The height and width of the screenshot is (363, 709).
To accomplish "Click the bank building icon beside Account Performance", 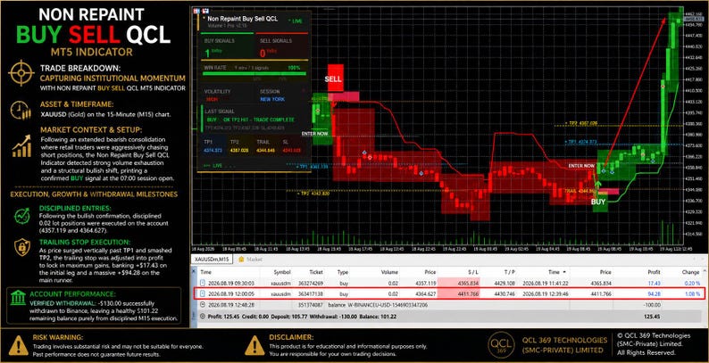I will tap(18, 297).
